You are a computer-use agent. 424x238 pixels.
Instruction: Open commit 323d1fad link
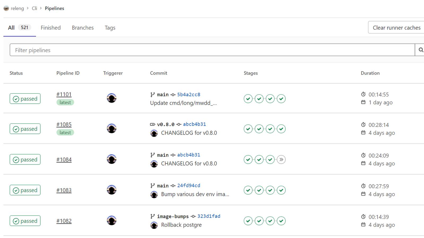tap(209, 216)
